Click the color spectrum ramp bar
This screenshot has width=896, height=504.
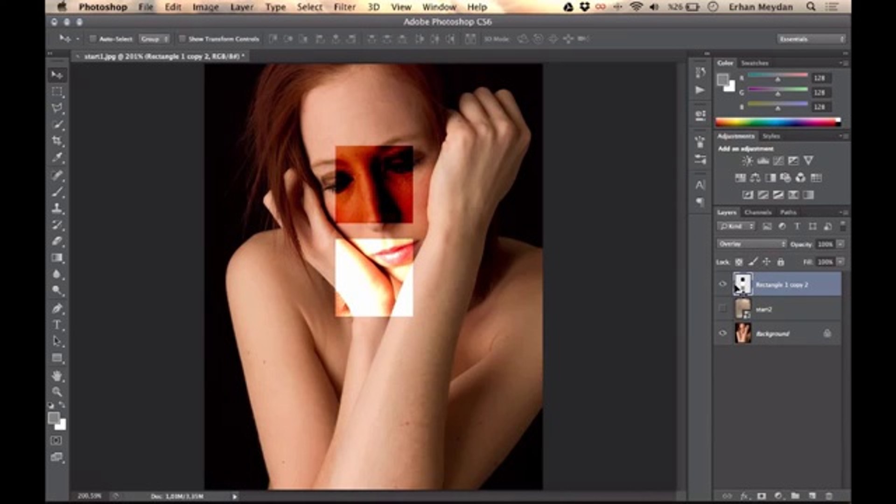[x=777, y=122]
